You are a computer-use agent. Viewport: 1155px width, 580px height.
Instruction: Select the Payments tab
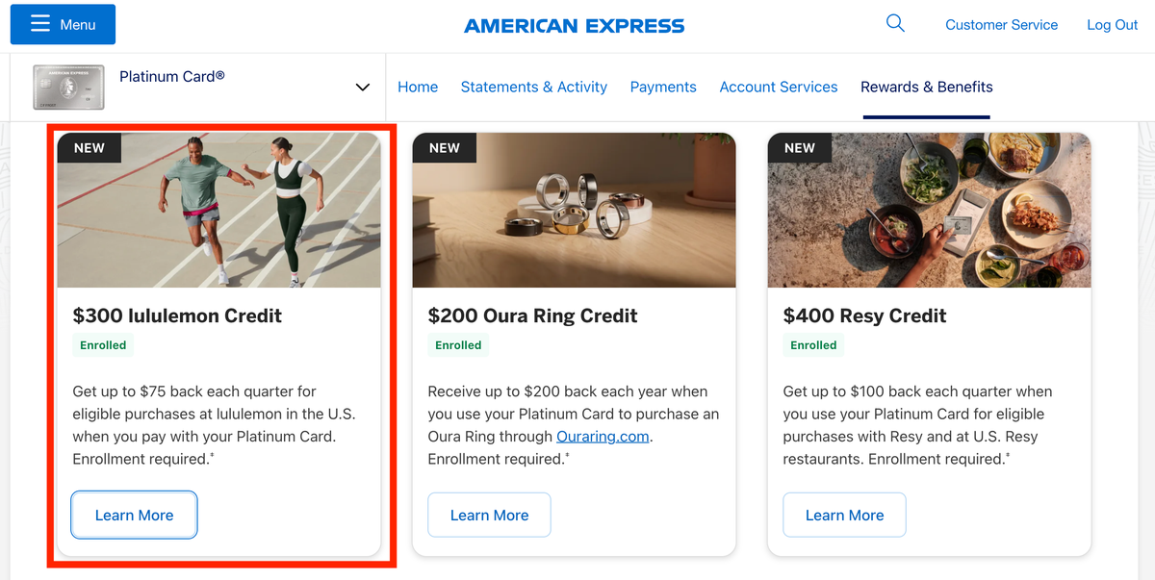click(x=663, y=87)
